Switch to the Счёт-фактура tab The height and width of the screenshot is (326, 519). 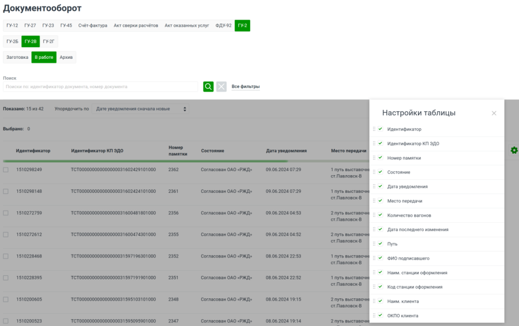click(x=93, y=25)
